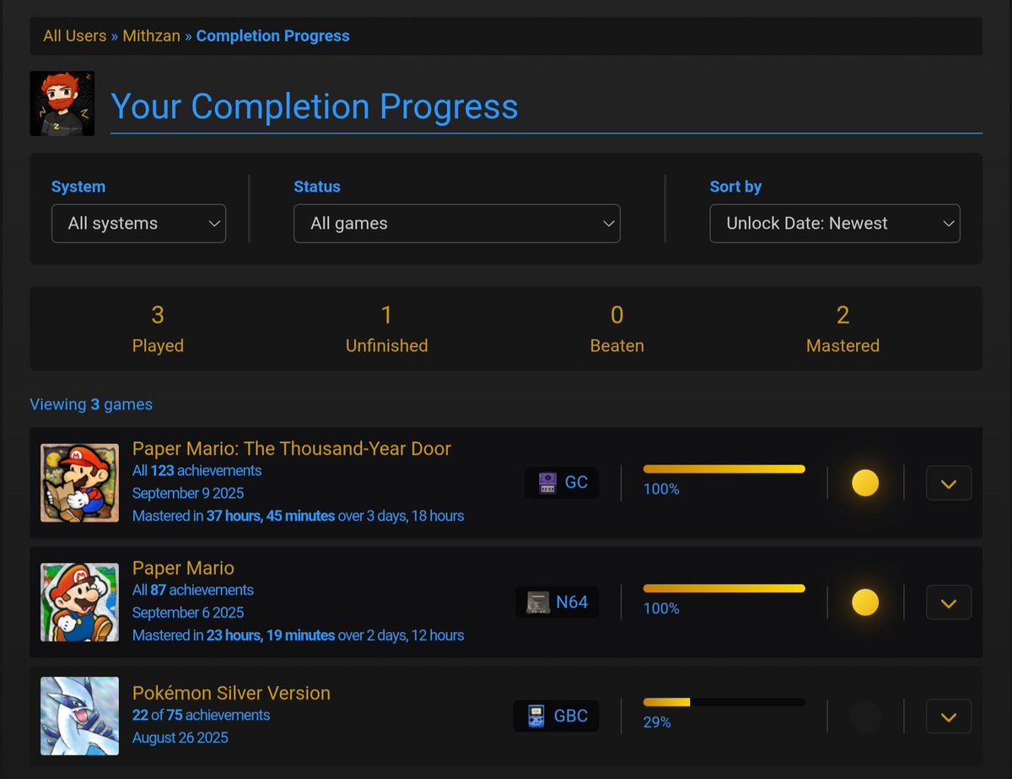Viewport: 1012px width, 779px height.
Task: Open the Paper Mario N64 game icon
Action: 79,603
